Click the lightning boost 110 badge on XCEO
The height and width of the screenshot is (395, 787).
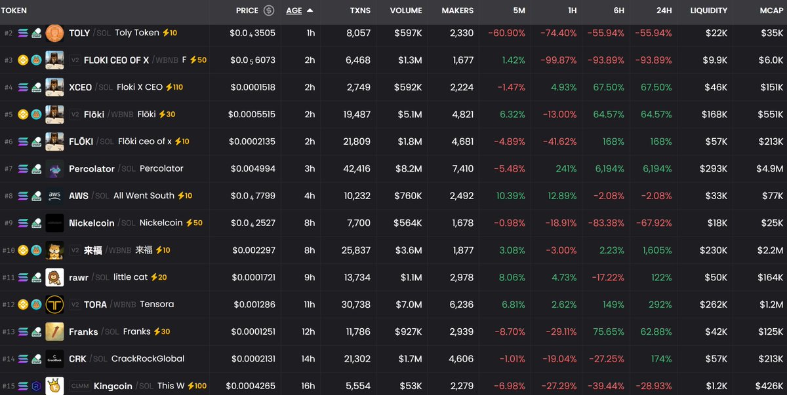(174, 87)
